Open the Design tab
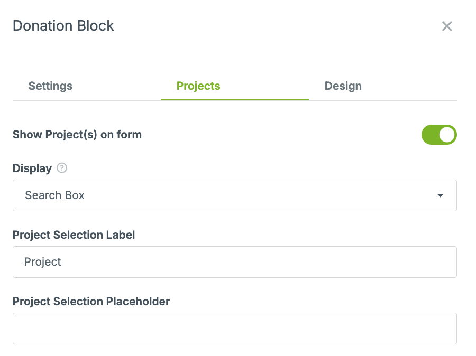Screen dimensions: 476x356 pos(343,86)
